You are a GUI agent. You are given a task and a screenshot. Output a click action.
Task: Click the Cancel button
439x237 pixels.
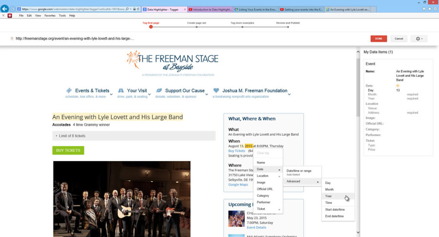(x=399, y=38)
